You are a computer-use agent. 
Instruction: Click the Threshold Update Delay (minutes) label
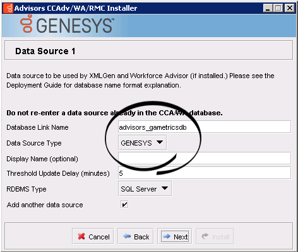click(58, 173)
